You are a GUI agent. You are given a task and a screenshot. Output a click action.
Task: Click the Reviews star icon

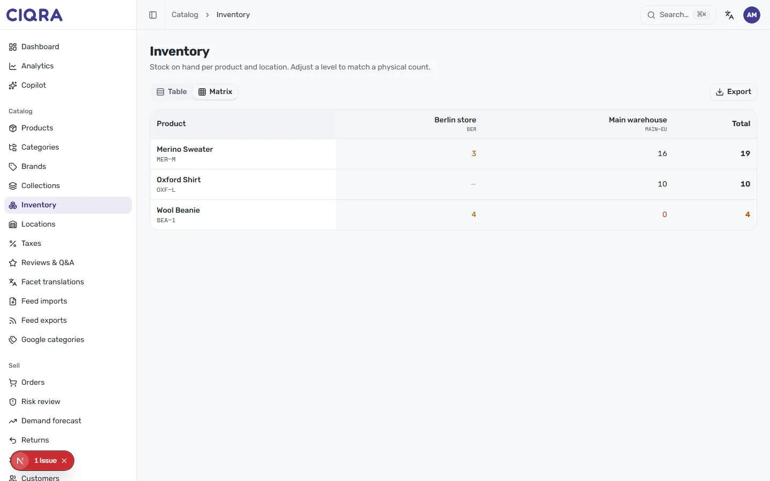click(x=13, y=263)
